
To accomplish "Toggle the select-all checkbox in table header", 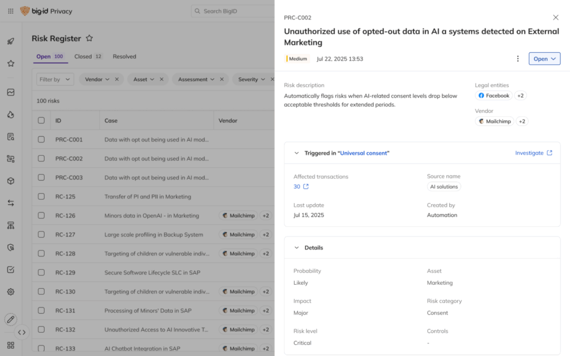I will point(41,120).
